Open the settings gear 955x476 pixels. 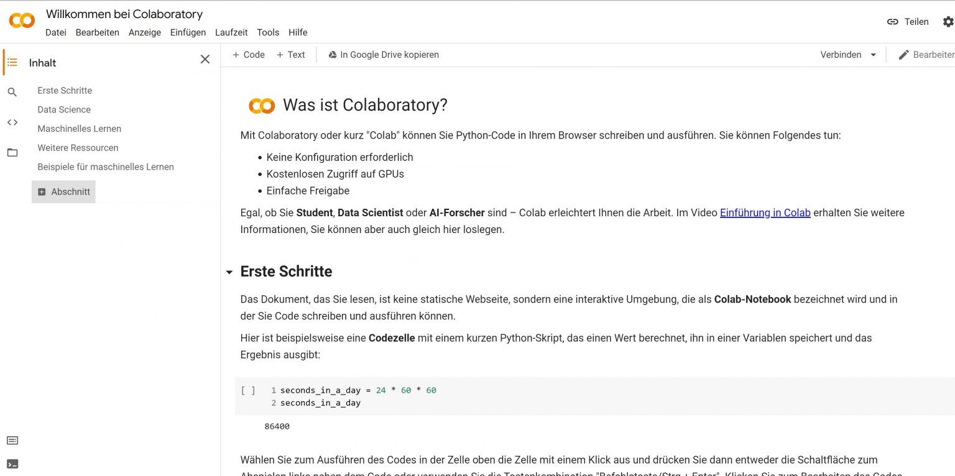click(x=947, y=21)
